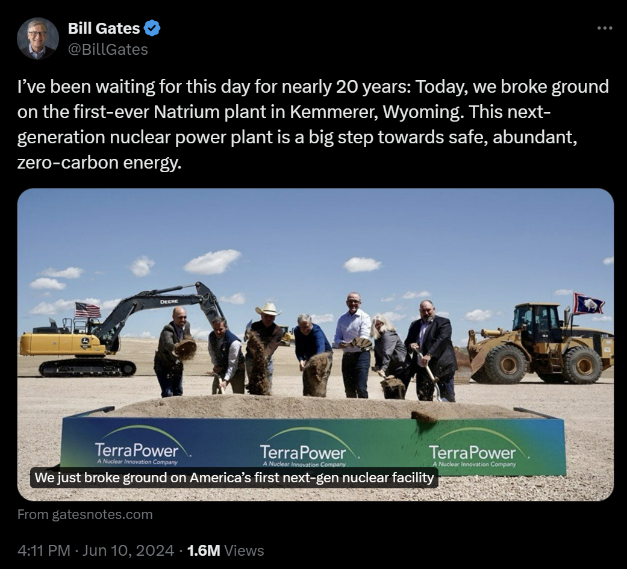Open the @BillGates handle link
627x569 pixels.
click(x=108, y=49)
